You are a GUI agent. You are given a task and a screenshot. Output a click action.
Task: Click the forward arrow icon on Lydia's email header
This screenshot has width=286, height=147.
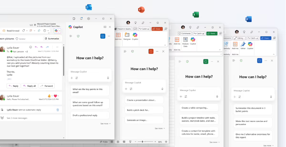pyautogui.click(x=47, y=47)
